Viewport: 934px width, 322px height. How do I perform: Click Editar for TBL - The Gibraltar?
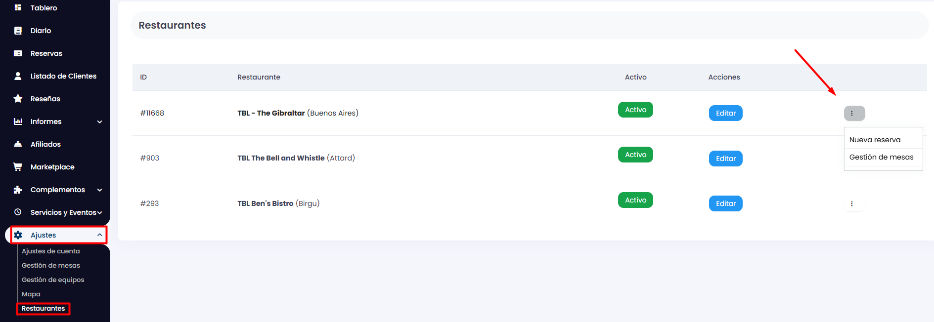[x=725, y=113]
